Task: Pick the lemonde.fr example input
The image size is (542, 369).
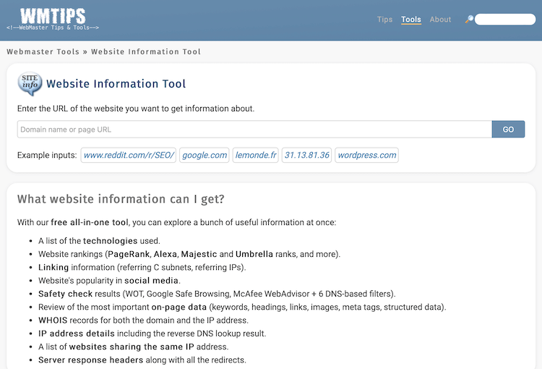Action: tap(255, 155)
